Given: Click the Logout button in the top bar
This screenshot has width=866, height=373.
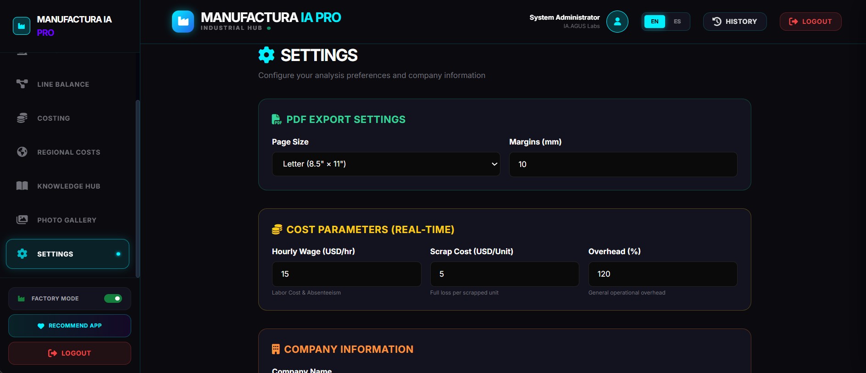Looking at the screenshot, I should click(810, 22).
